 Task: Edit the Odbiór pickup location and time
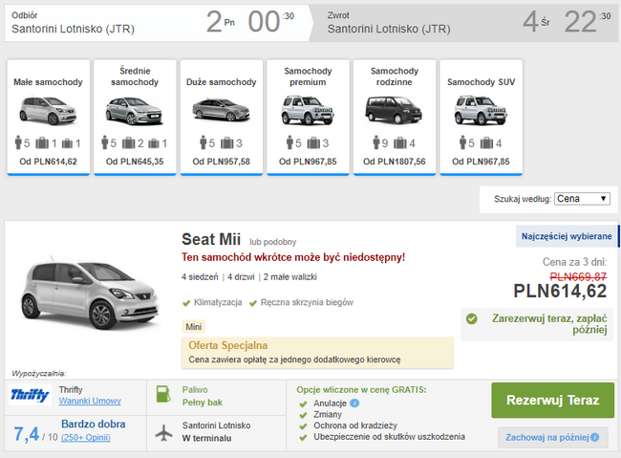157,23
